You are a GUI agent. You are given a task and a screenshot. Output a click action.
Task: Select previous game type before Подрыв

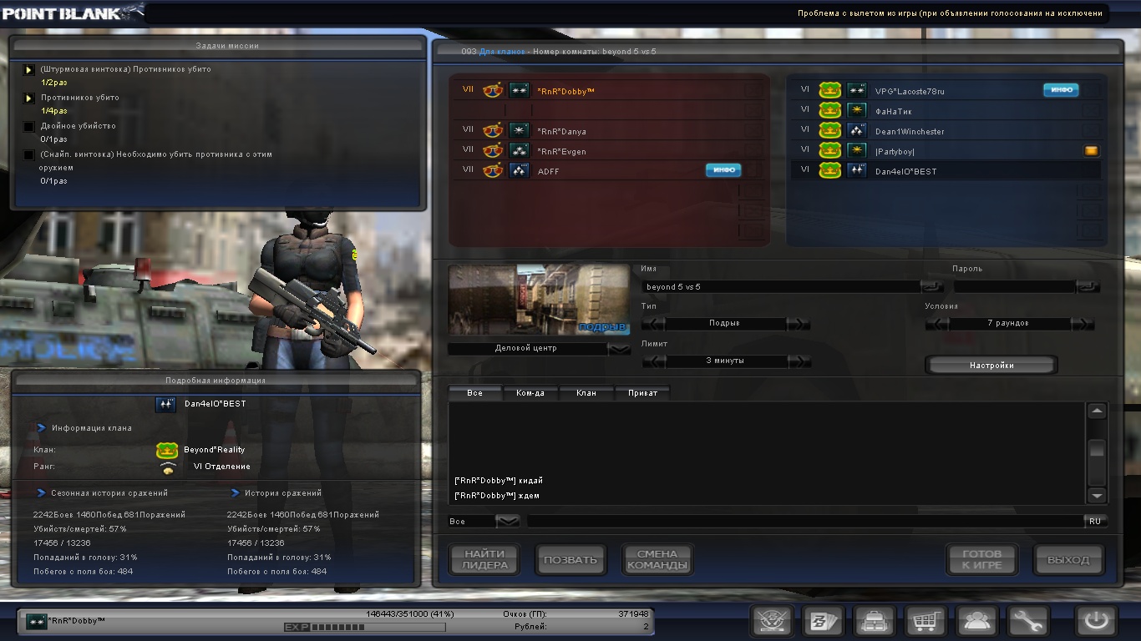pyautogui.click(x=653, y=324)
